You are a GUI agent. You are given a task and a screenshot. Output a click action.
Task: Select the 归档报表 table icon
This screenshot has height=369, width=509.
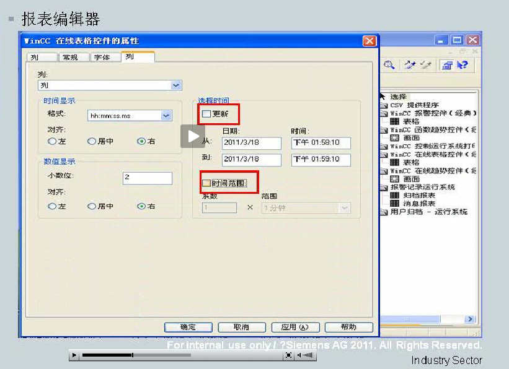point(394,195)
